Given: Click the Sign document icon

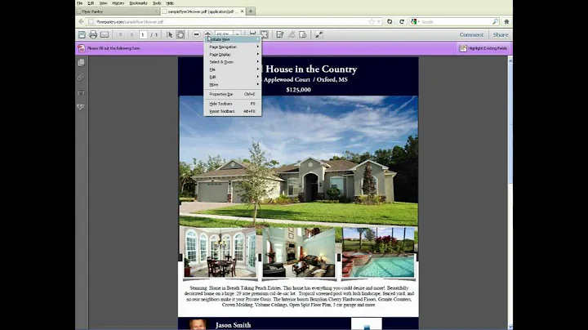Looking at the screenshot, I should click(303, 34).
